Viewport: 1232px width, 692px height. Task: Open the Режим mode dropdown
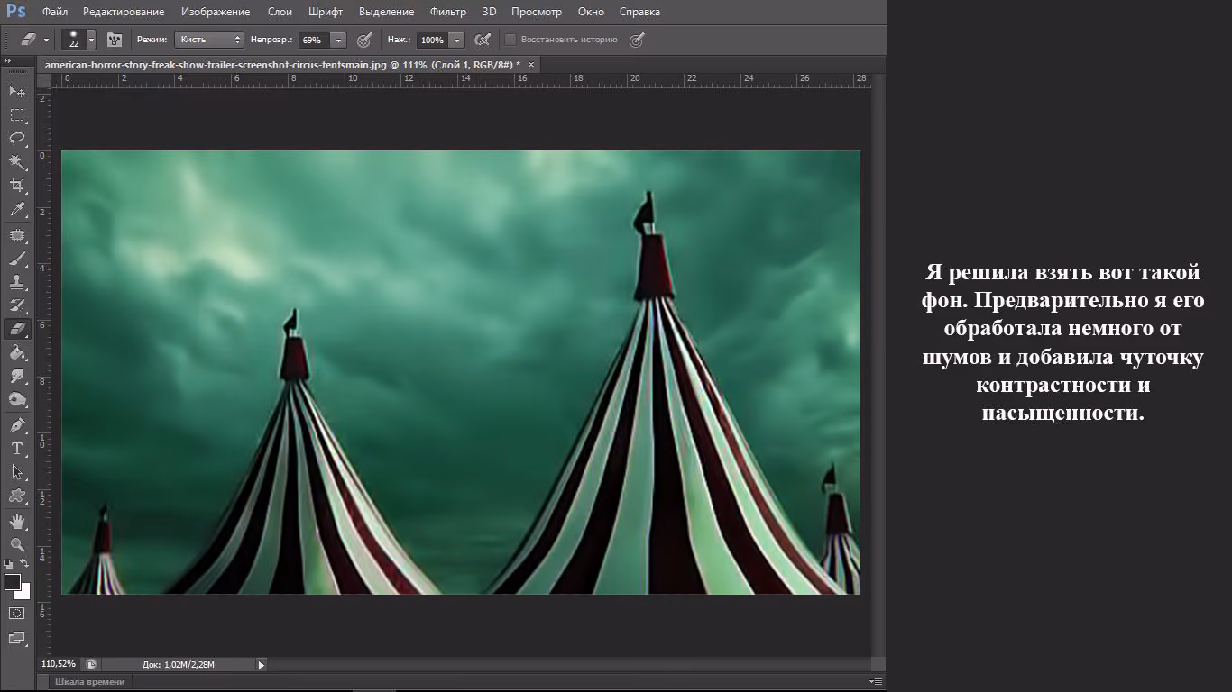(x=210, y=40)
